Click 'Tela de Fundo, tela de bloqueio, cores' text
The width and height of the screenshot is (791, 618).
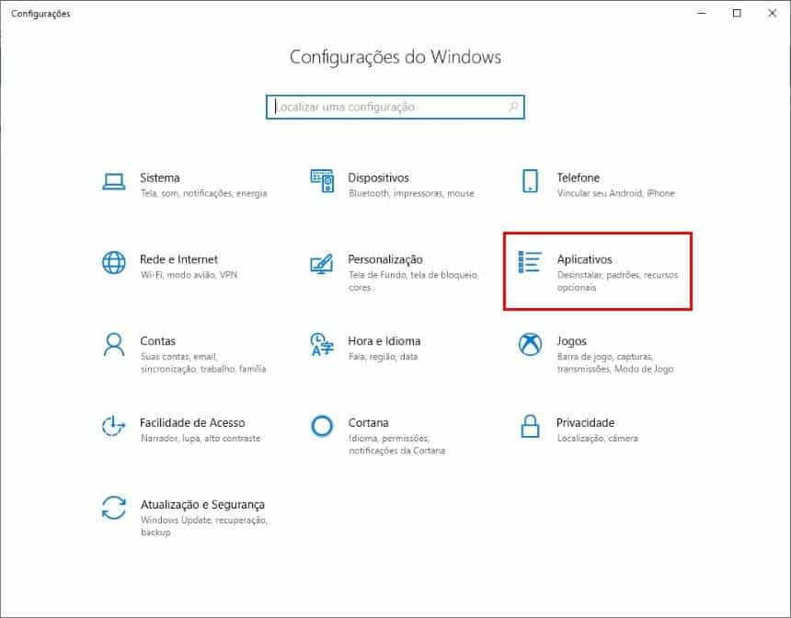point(414,281)
